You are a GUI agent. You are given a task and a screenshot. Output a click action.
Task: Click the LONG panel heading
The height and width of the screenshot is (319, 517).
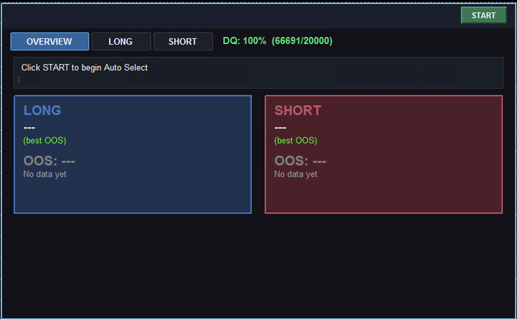(42, 110)
